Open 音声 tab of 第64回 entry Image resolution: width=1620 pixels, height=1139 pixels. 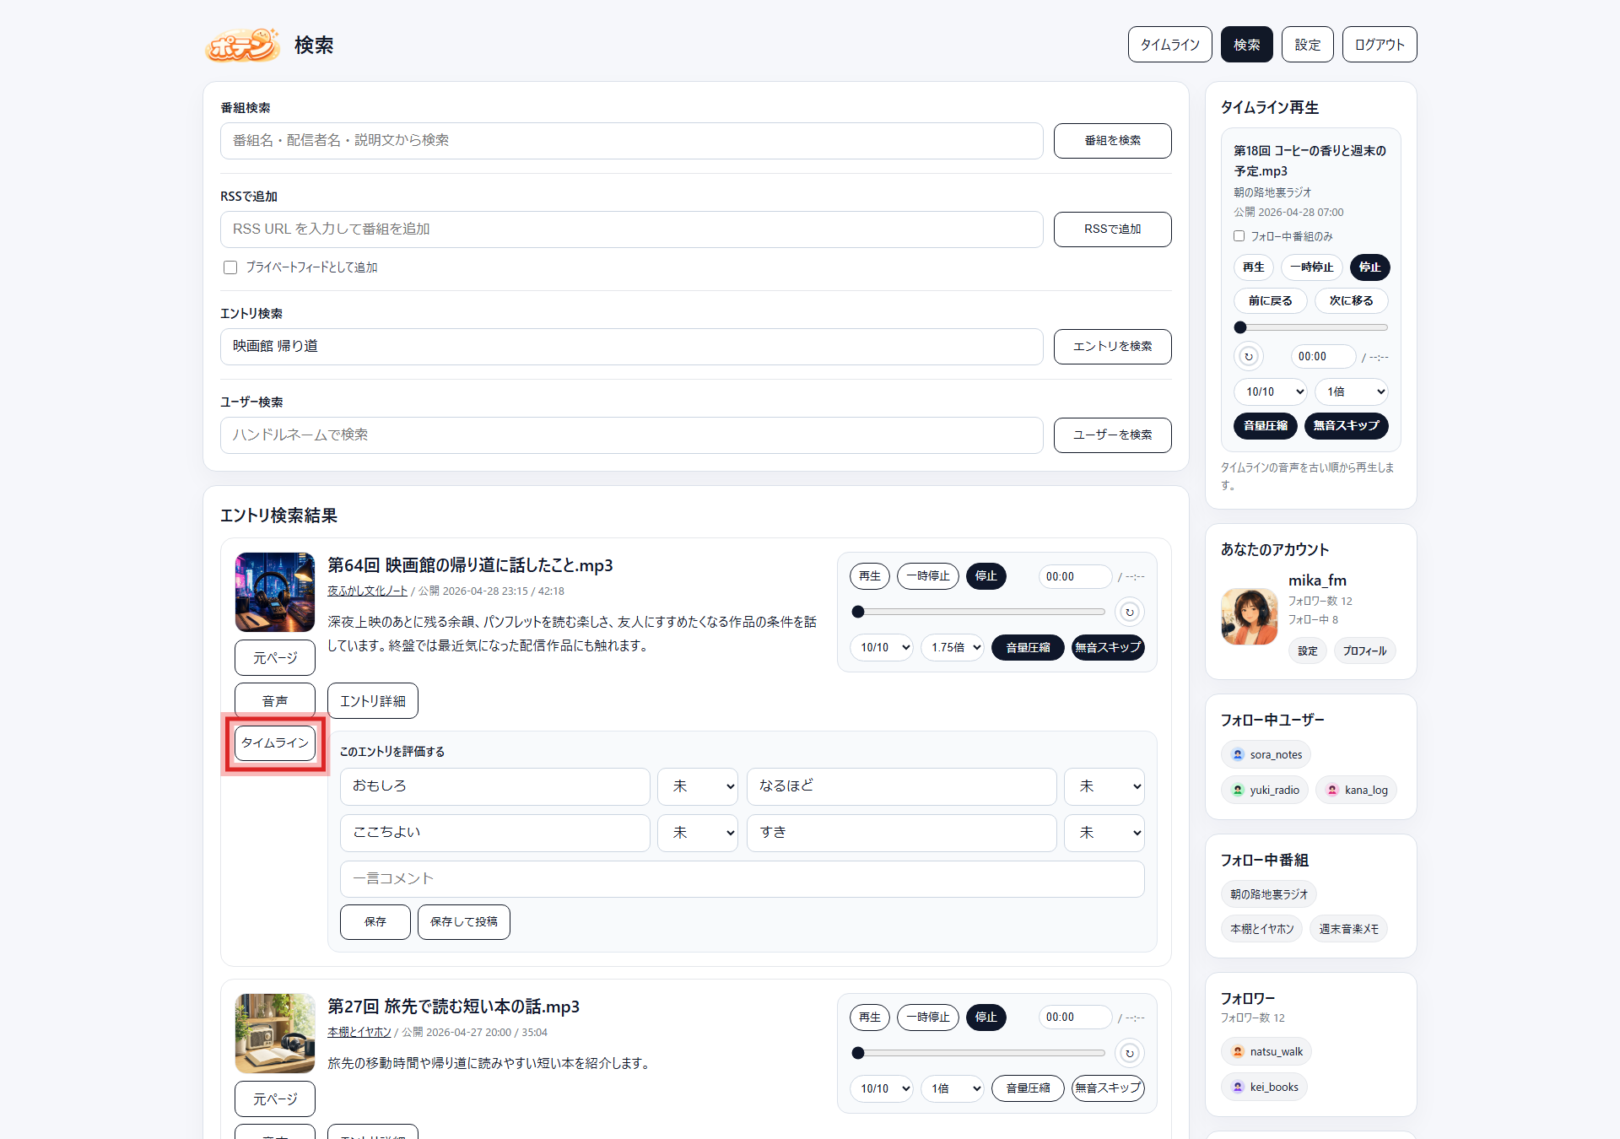click(275, 700)
